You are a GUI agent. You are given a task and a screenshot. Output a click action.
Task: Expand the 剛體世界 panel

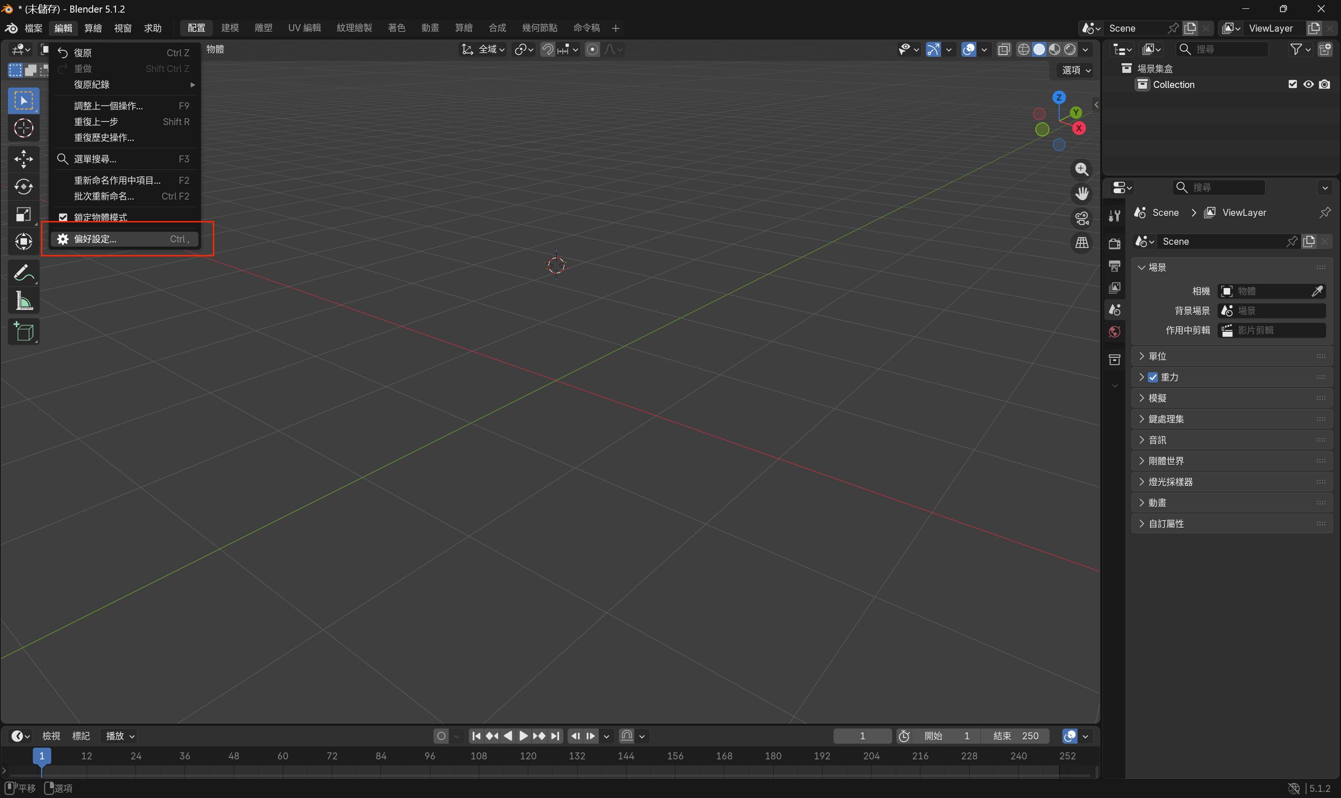click(x=1231, y=461)
